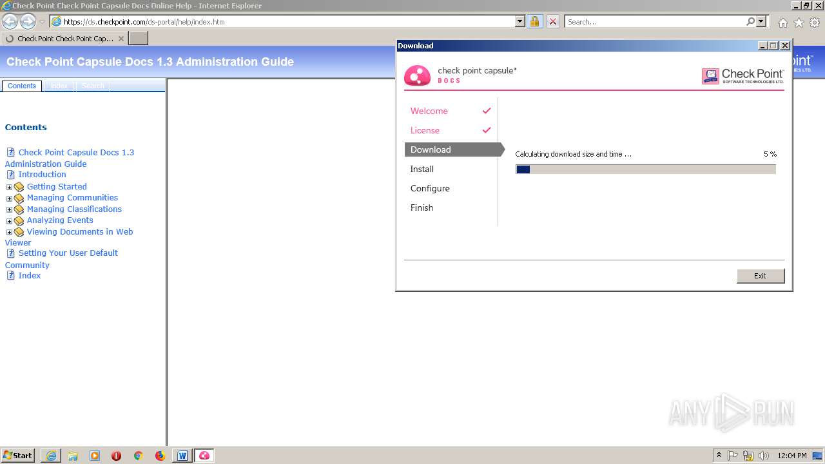The image size is (825, 464).
Task: Click the Check Point Software Technologies logo
Action: pos(742,76)
